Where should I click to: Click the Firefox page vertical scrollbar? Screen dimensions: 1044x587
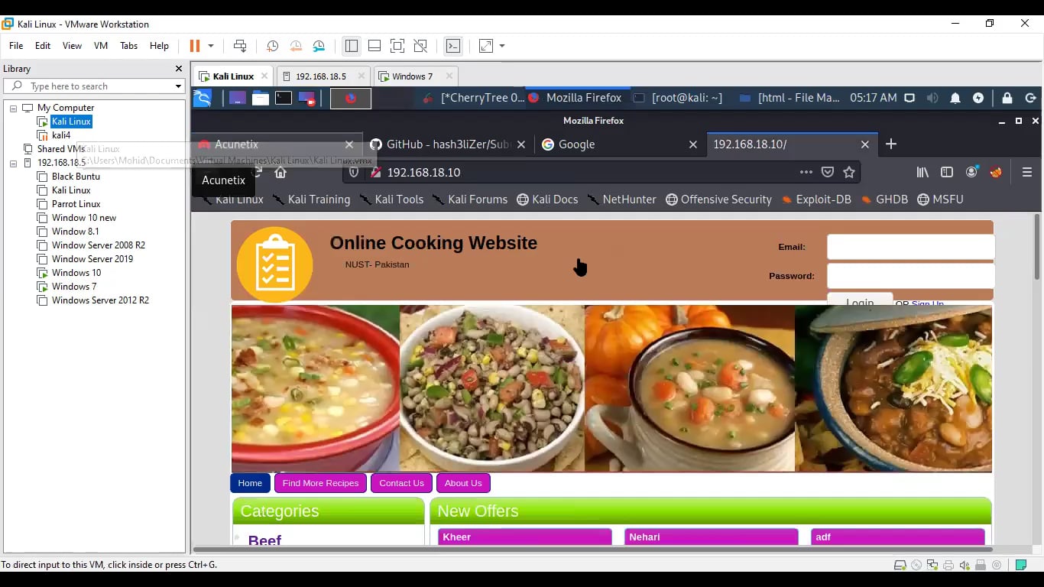(1037, 247)
